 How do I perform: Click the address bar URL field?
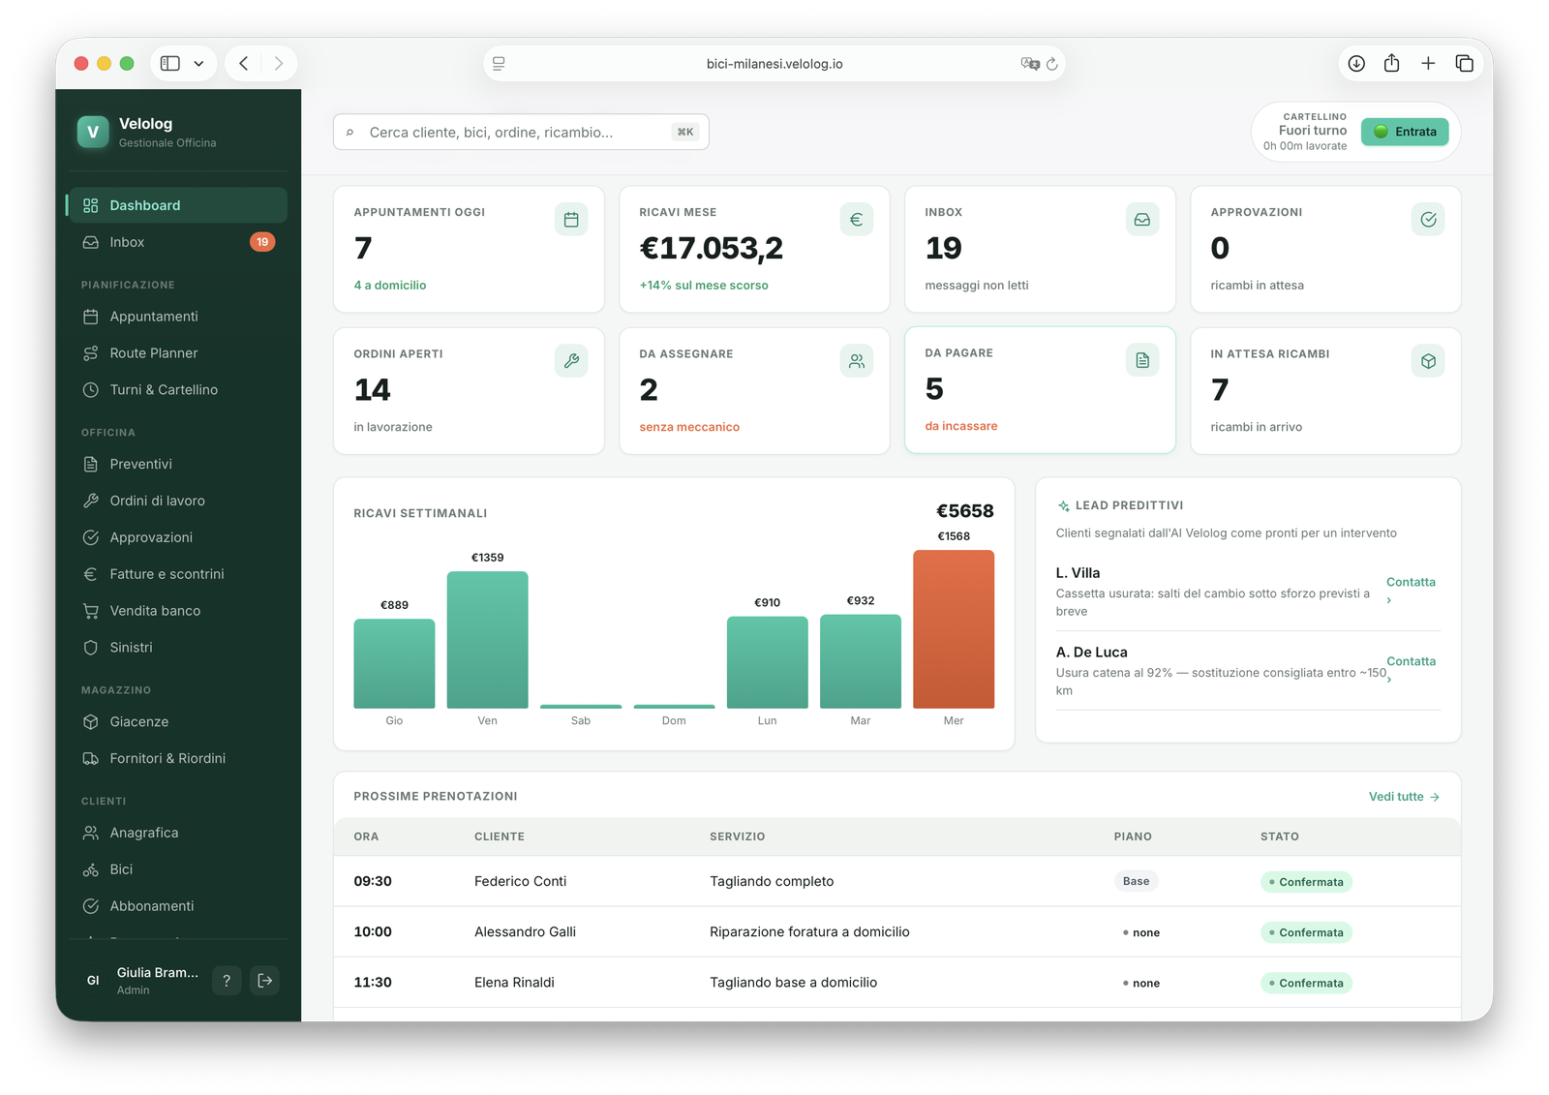774,64
